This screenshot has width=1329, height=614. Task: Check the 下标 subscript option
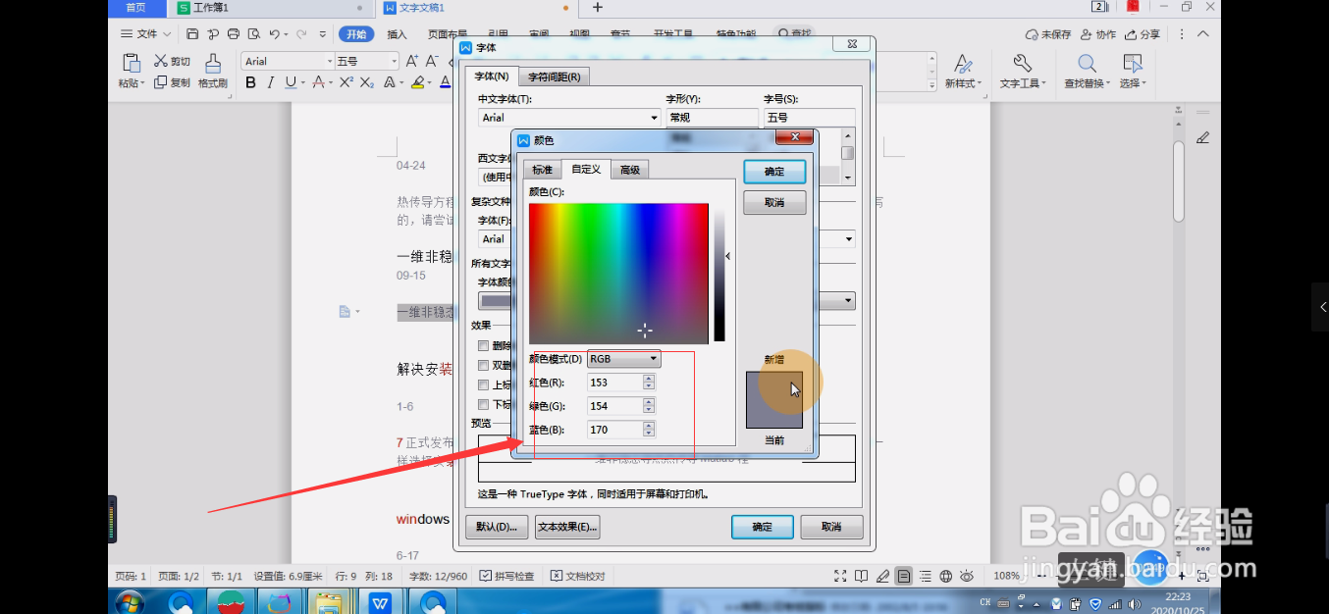482,404
